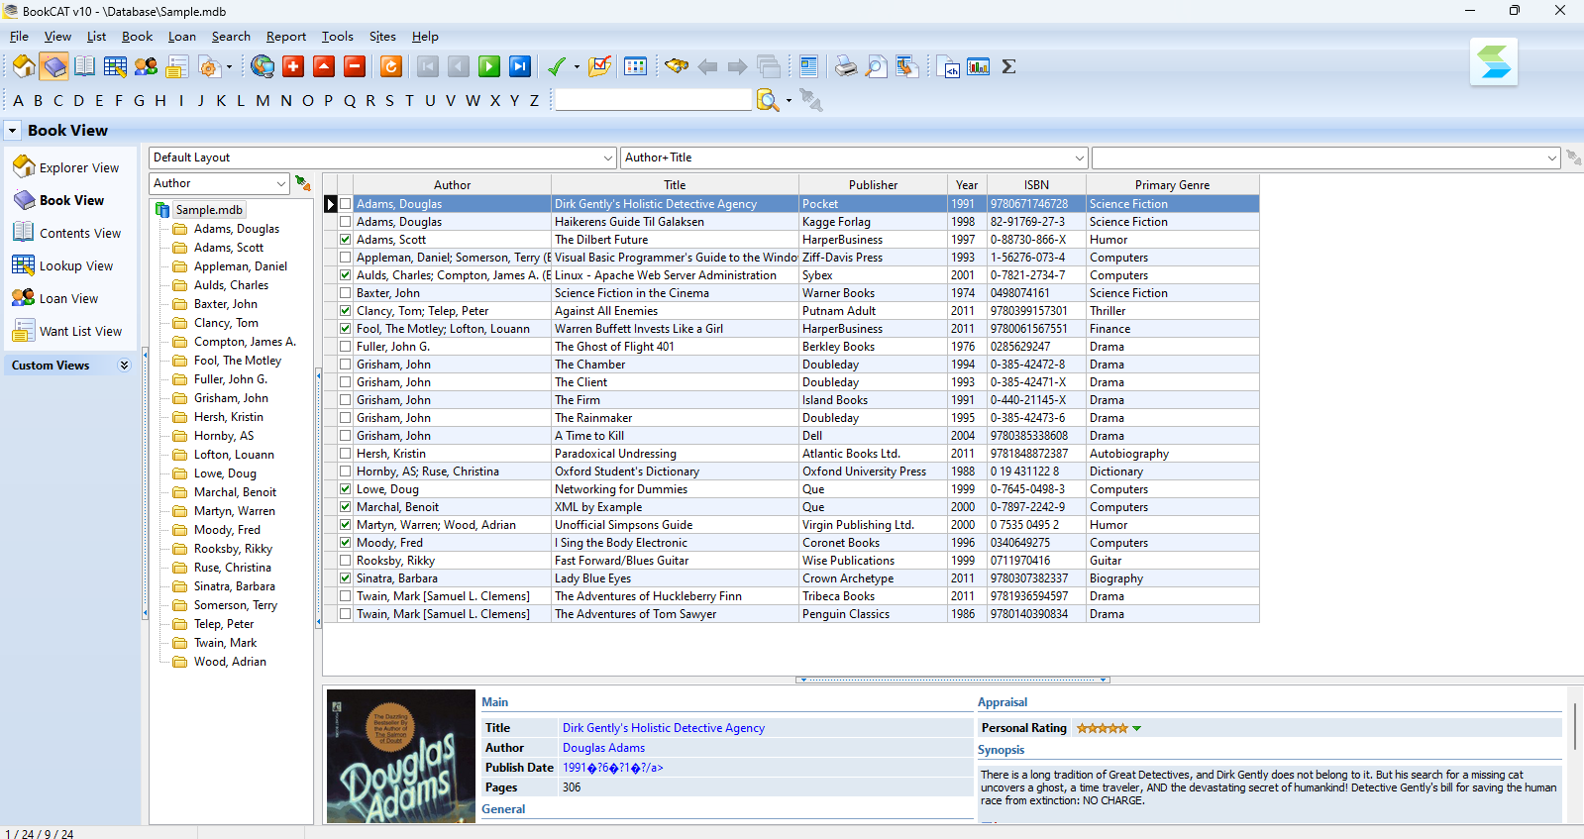Toggle checkbox for Dirk Gently's Holistic Detective Agency
Screen dimensions: 1584x839
(x=346, y=204)
